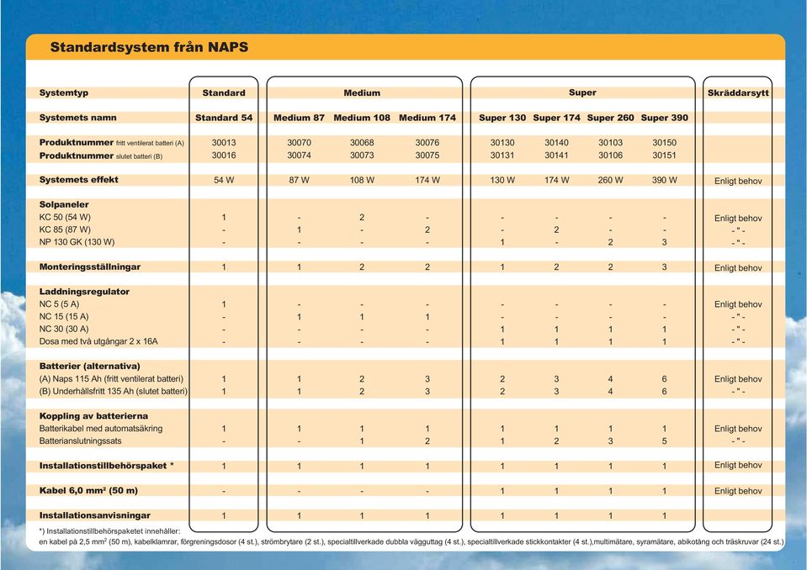Click product number 30076

click(427, 142)
